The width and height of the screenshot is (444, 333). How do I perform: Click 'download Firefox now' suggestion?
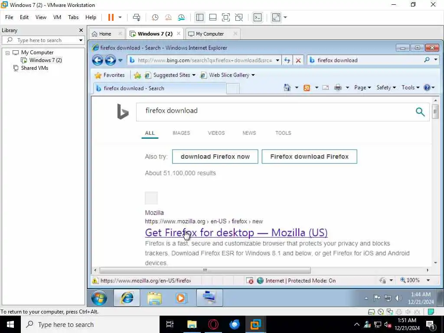(215, 157)
